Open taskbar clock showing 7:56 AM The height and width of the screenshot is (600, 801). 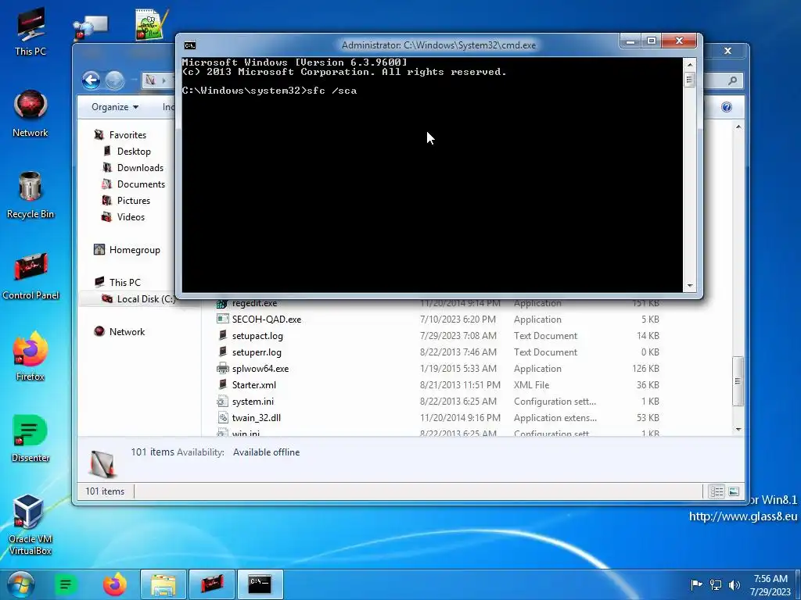(x=770, y=584)
